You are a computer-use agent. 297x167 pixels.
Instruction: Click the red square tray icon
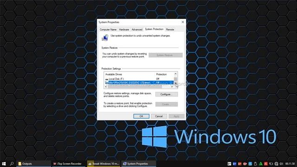(x=266, y=164)
